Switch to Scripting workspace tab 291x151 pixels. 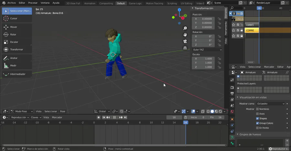(172, 3)
